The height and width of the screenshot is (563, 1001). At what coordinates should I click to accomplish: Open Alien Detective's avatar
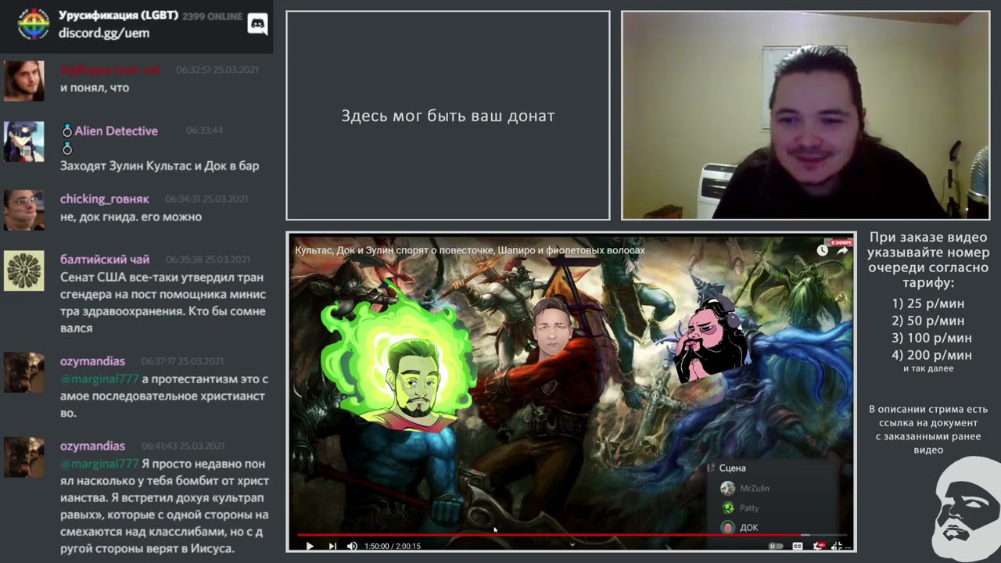pos(23,142)
